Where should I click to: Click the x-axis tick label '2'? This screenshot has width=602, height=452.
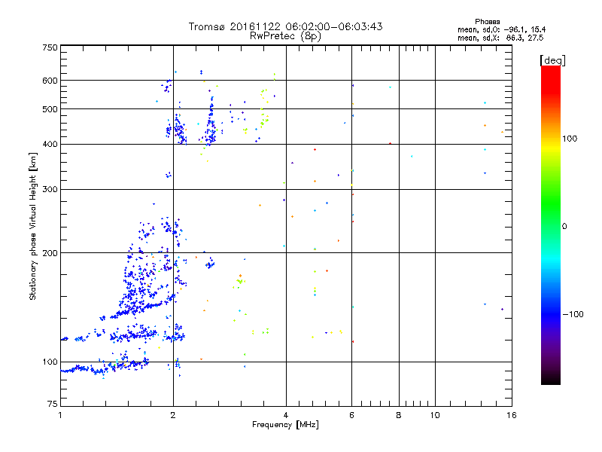(173, 415)
